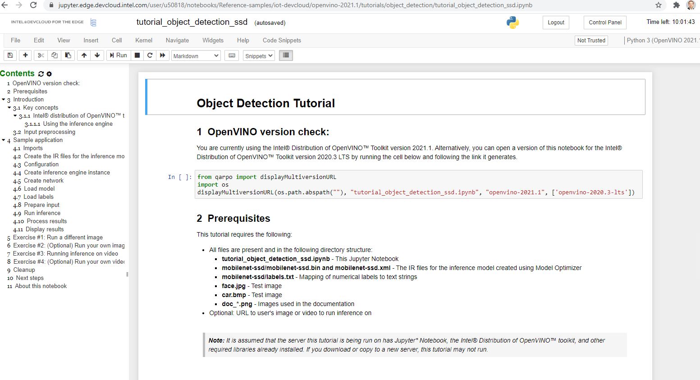Save the notebook with the floppy disk icon
The height and width of the screenshot is (380, 700).
[10, 55]
